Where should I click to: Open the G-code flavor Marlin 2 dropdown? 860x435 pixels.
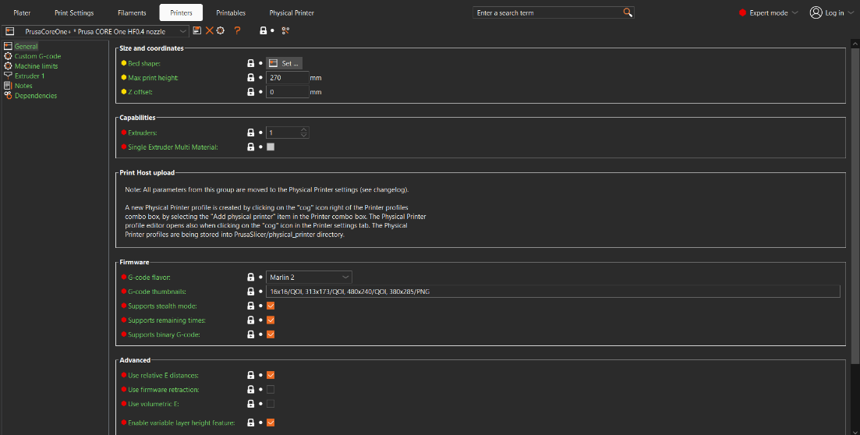[309, 278]
